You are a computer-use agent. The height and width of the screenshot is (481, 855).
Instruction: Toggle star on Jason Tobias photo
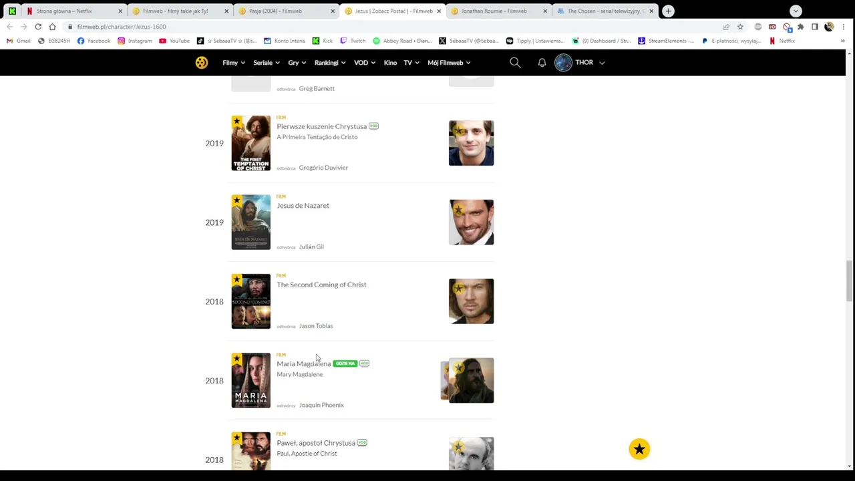(458, 289)
